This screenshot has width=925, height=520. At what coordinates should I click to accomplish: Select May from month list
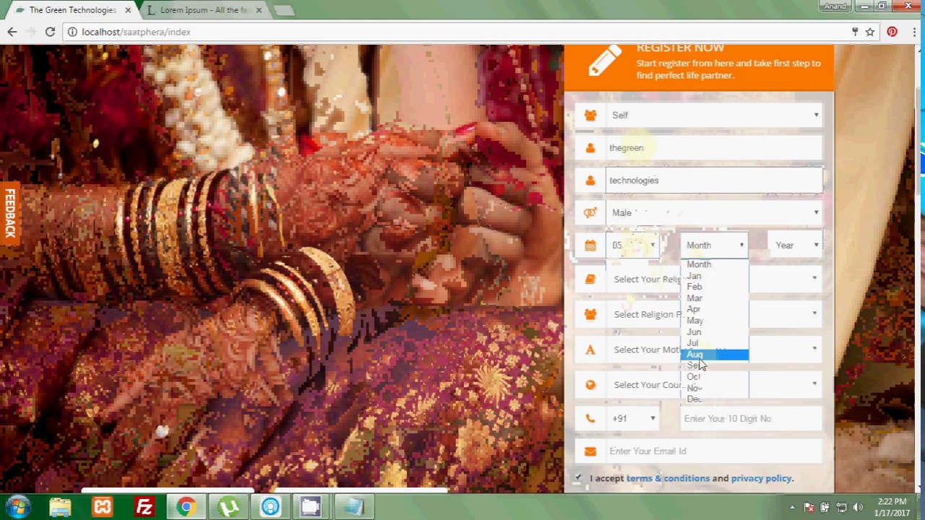(715, 321)
